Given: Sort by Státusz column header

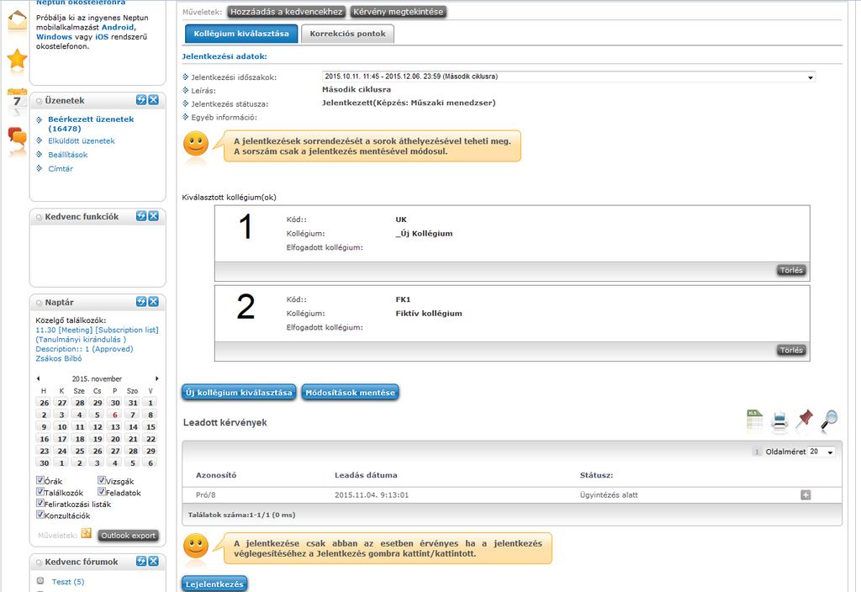Looking at the screenshot, I should (596, 475).
